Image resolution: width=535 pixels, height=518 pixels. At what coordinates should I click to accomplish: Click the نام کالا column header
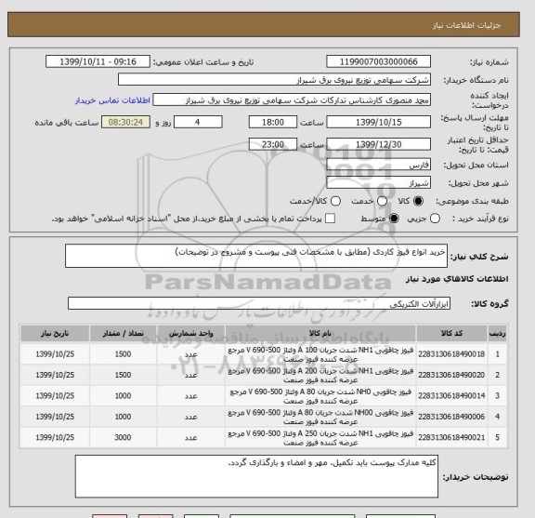tap(320, 334)
